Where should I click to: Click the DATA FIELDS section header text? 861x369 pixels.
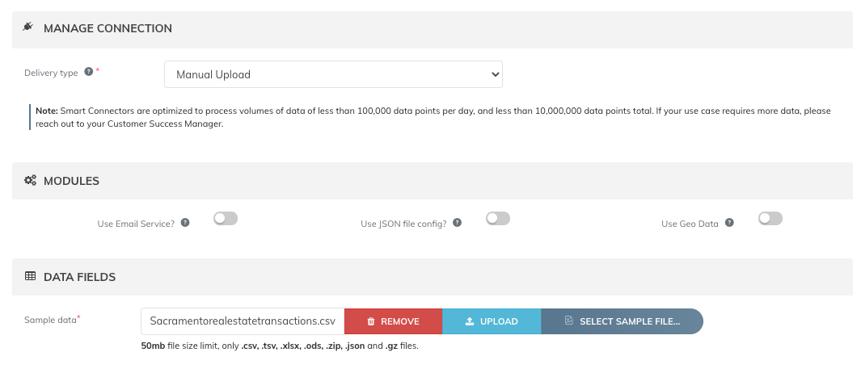click(x=79, y=277)
